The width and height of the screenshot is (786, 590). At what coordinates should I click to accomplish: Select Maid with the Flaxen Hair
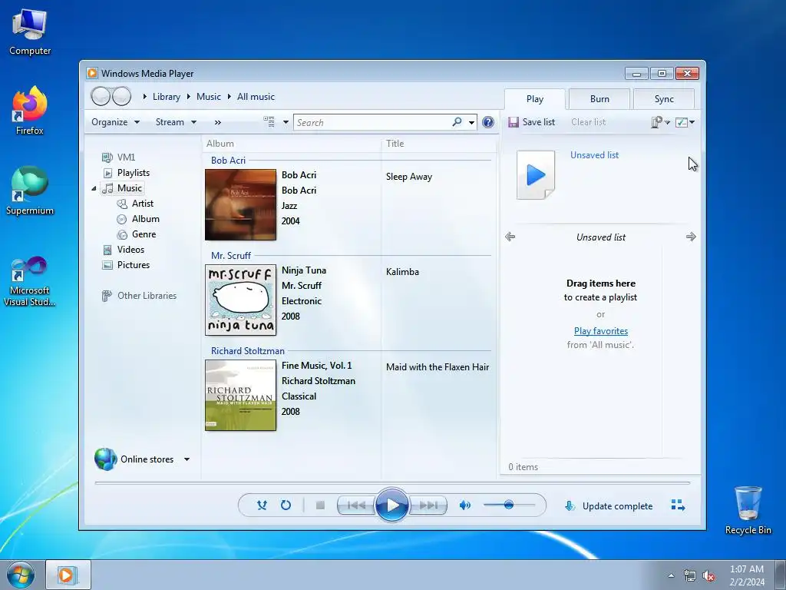click(438, 367)
